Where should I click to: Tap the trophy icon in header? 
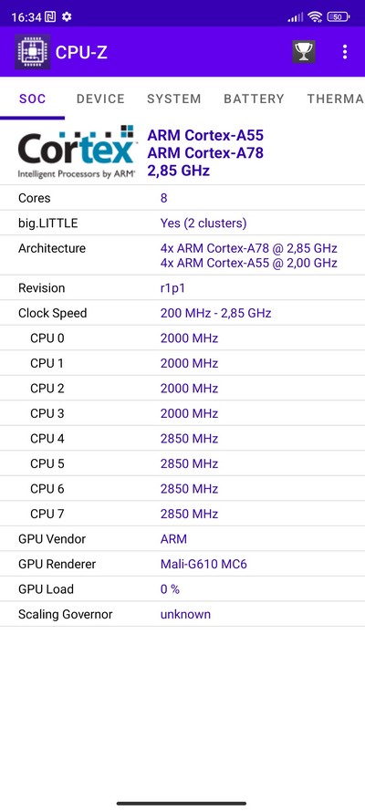[304, 52]
